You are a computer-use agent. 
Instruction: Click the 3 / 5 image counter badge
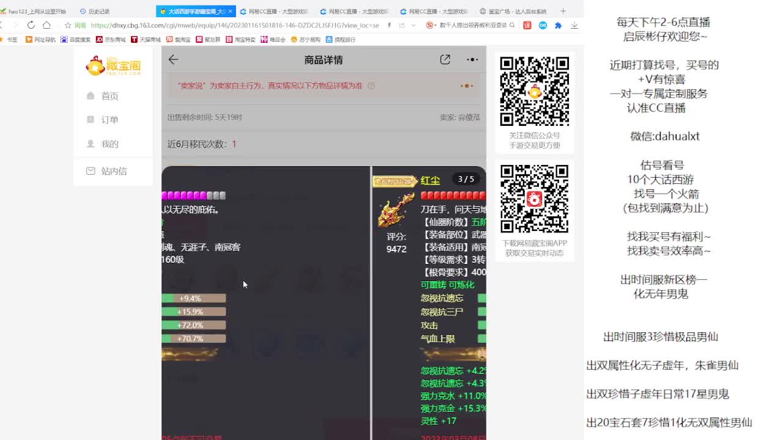click(x=466, y=179)
